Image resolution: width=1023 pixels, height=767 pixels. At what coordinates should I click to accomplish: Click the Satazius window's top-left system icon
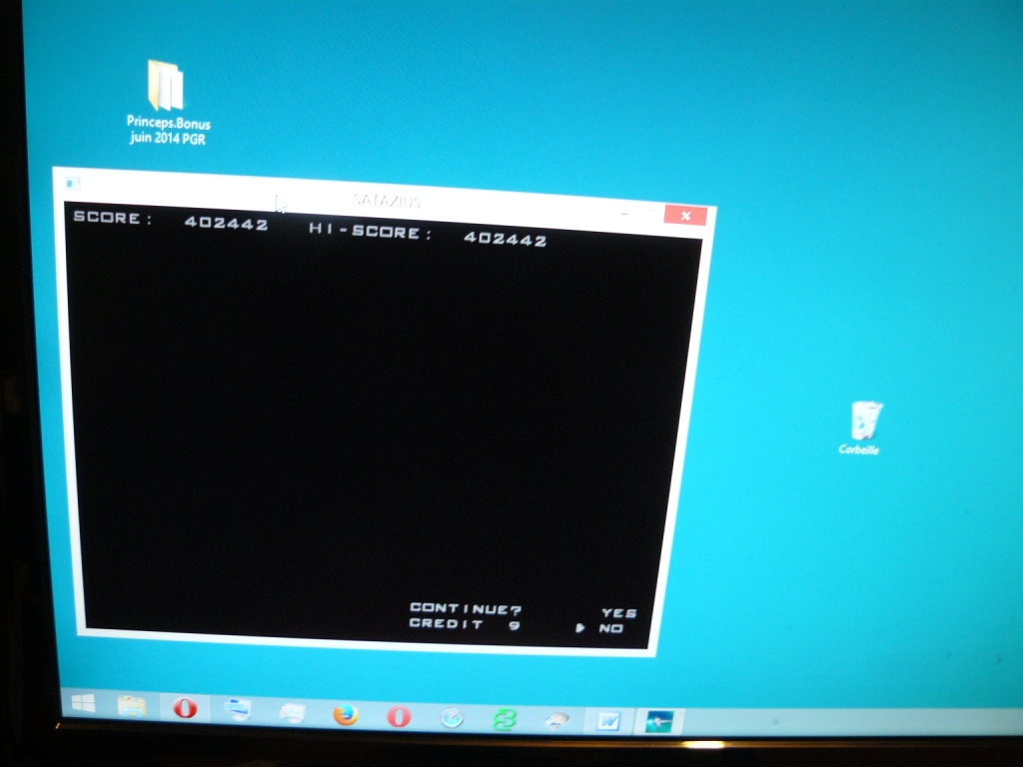(71, 183)
